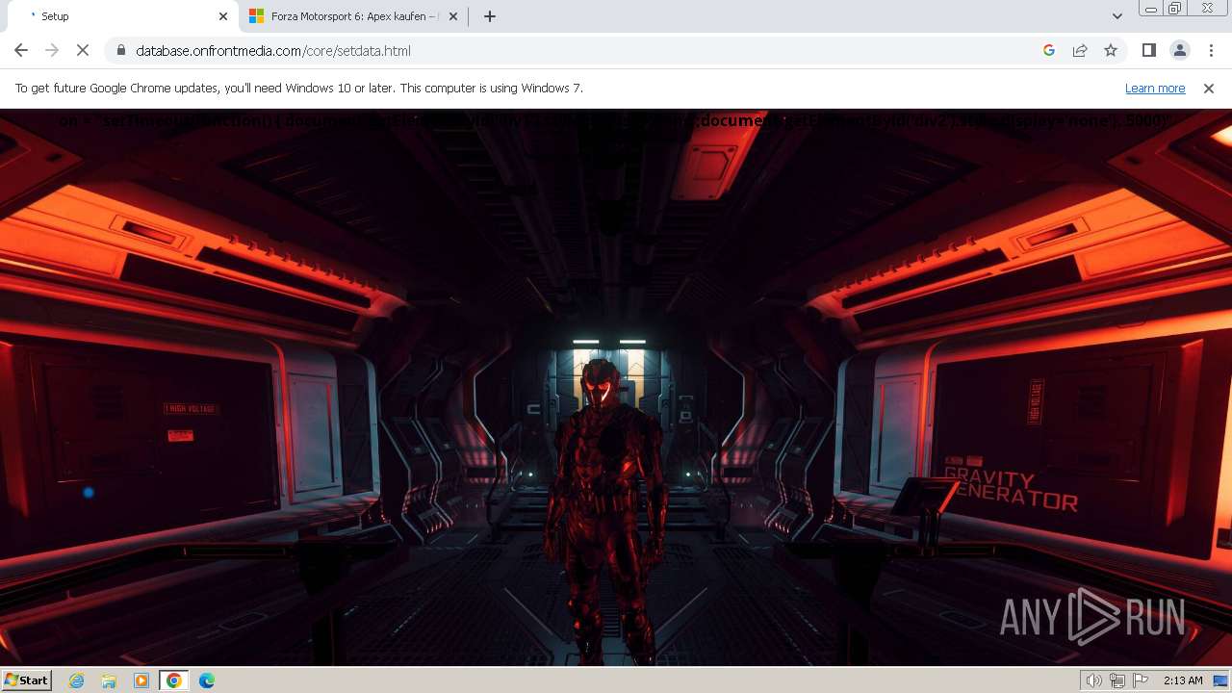The width and height of the screenshot is (1232, 693).
Task: Open the network tray icon
Action: tap(1116, 680)
